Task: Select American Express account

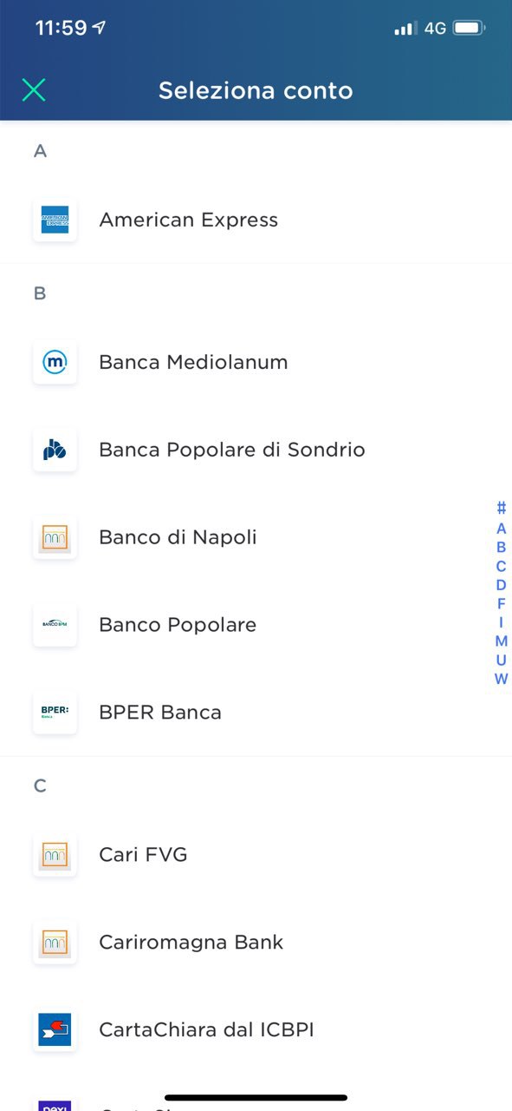Action: 256,220
